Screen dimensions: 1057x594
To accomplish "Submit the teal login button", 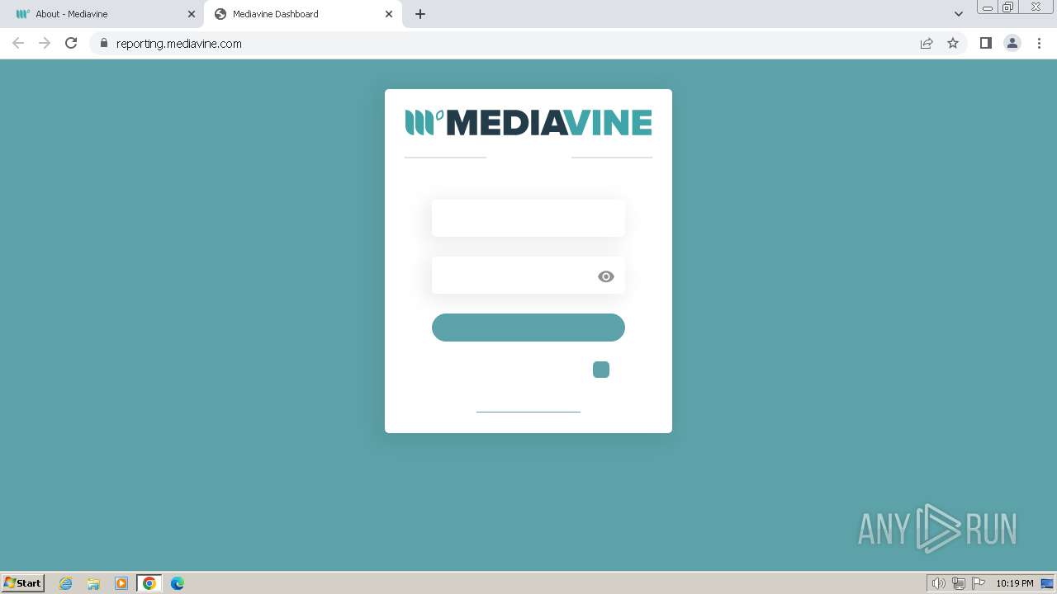I will click(528, 328).
